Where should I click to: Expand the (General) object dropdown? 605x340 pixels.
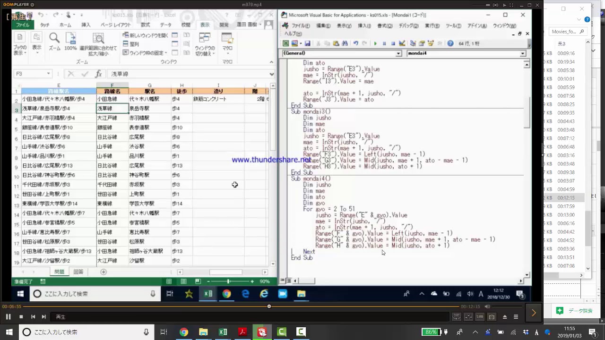click(398, 53)
